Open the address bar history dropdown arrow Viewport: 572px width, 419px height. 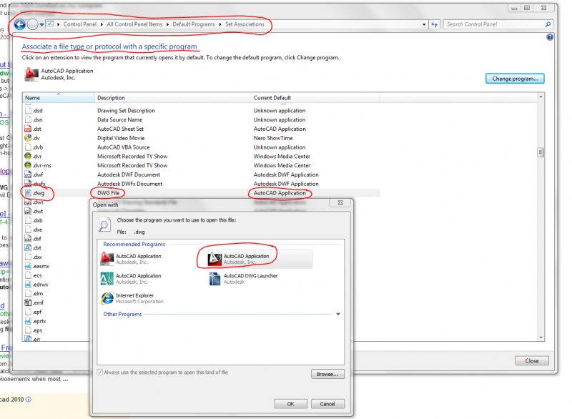pos(424,24)
